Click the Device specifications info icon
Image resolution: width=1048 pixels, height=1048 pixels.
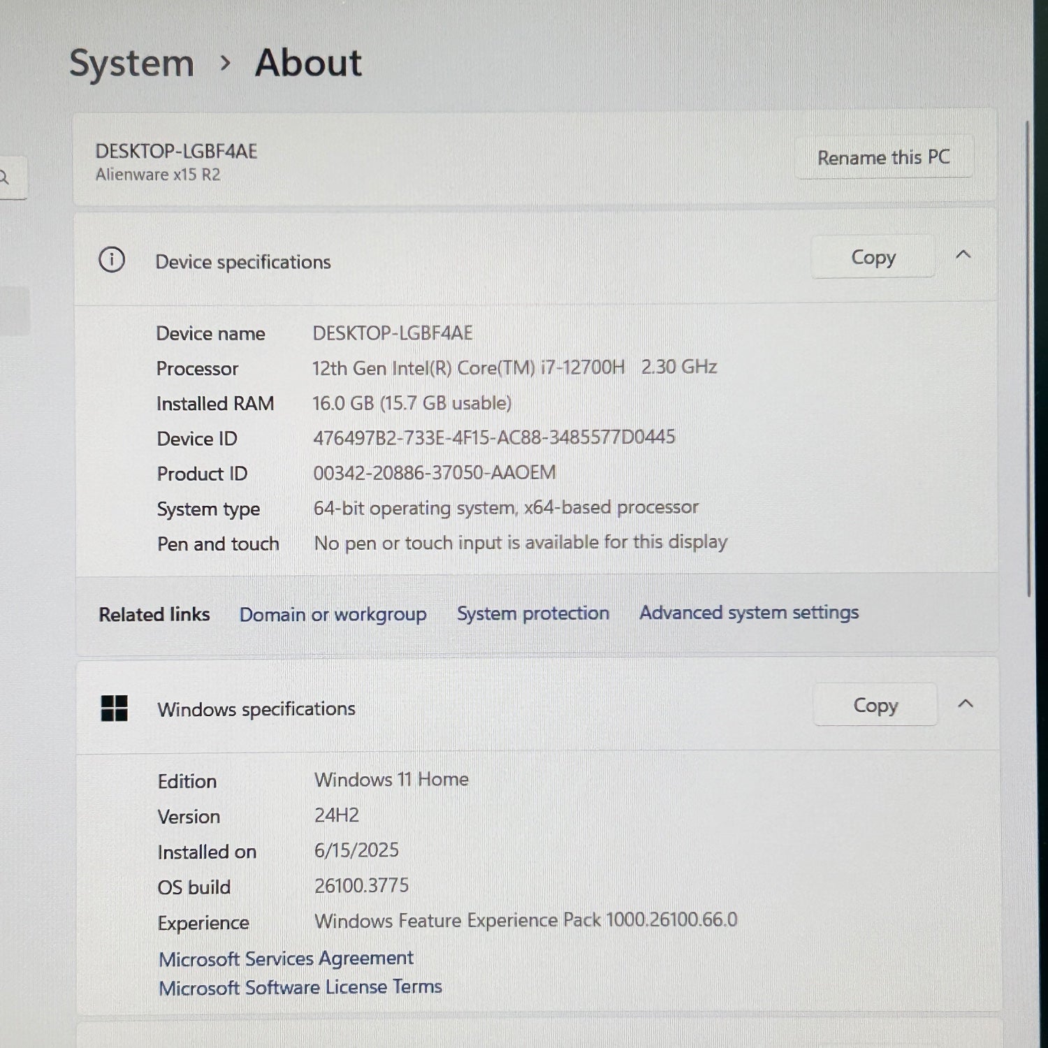[x=112, y=260]
